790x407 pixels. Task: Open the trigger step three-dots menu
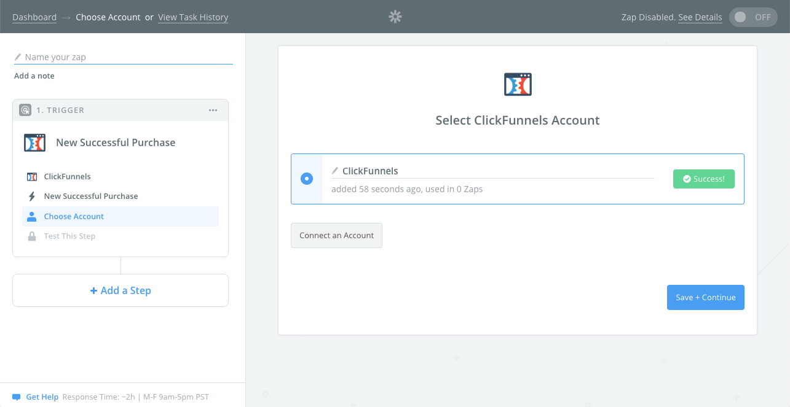click(x=213, y=110)
